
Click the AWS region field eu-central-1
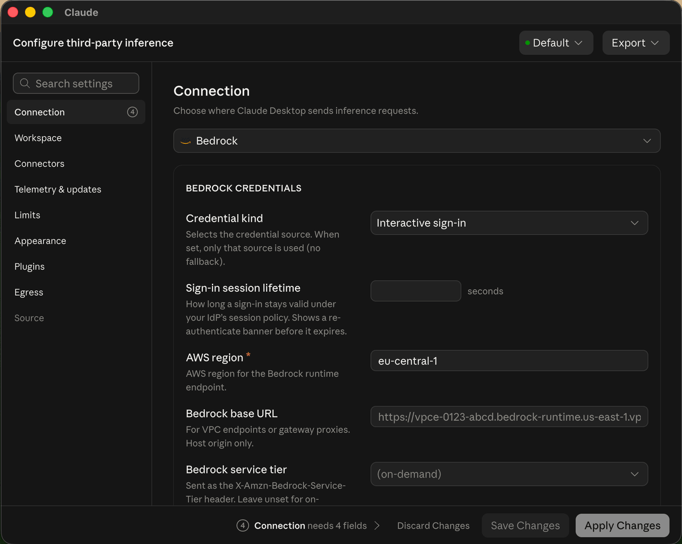pos(509,361)
